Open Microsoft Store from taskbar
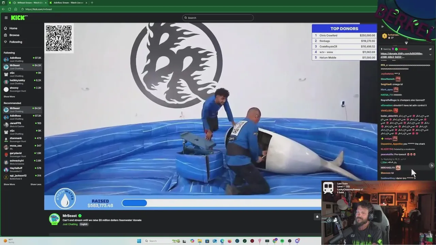The width and height of the screenshot is (436, 245). point(207,241)
